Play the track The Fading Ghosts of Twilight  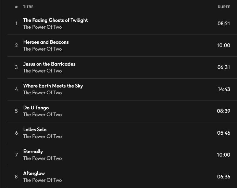[55, 20]
